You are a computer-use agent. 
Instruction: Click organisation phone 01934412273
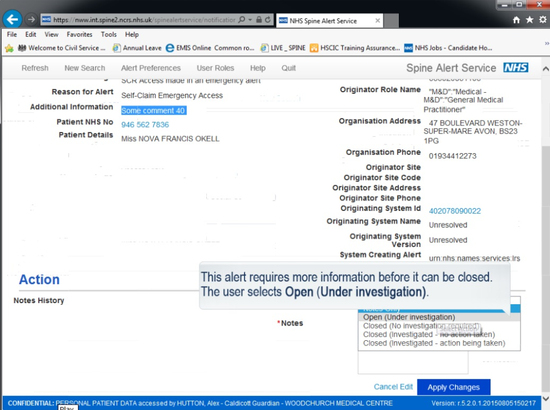point(452,156)
